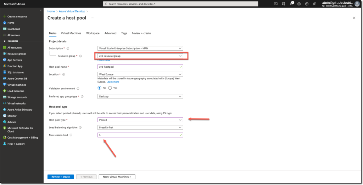Open Preferred app group type dropdown
The image size is (363, 185).
click(140, 96)
